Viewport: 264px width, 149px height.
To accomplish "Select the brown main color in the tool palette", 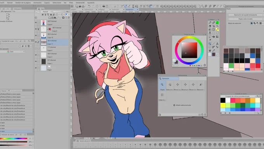I will (x=214, y=54).
